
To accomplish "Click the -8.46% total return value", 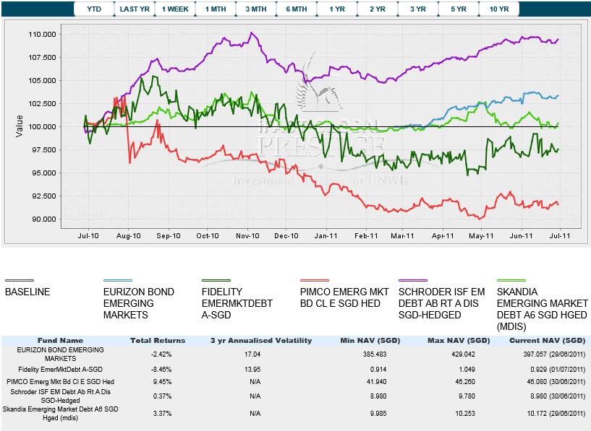I will coord(161,370).
